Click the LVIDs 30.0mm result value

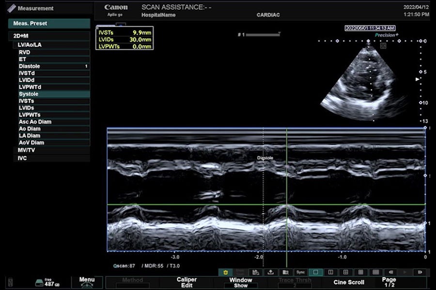click(140, 40)
